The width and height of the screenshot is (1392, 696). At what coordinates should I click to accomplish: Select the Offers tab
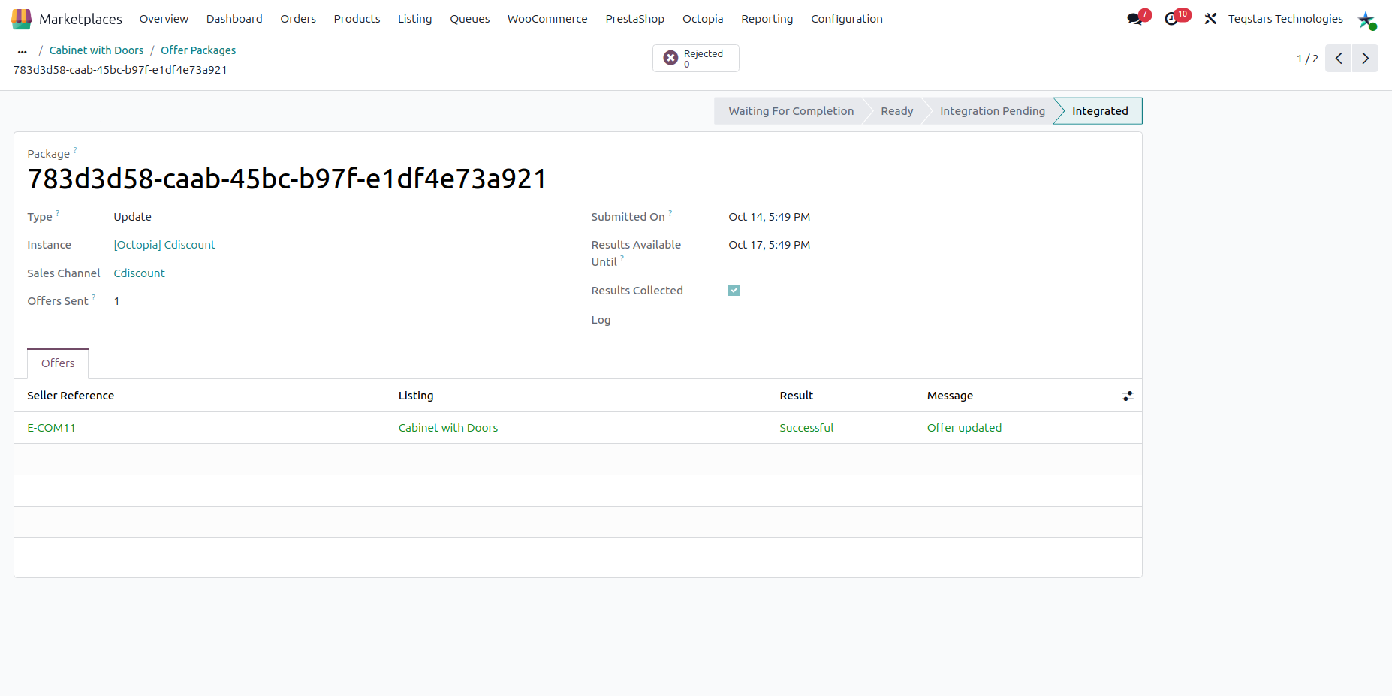click(58, 363)
